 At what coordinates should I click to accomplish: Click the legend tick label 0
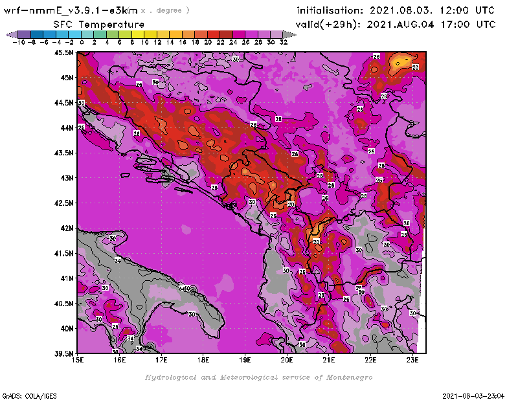coord(82,42)
